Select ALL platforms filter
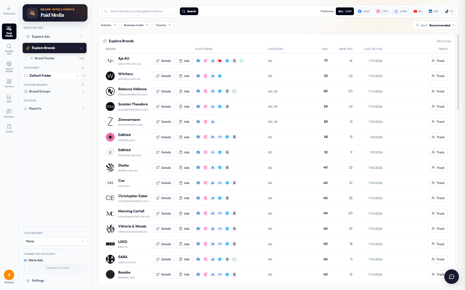 tap(345, 11)
